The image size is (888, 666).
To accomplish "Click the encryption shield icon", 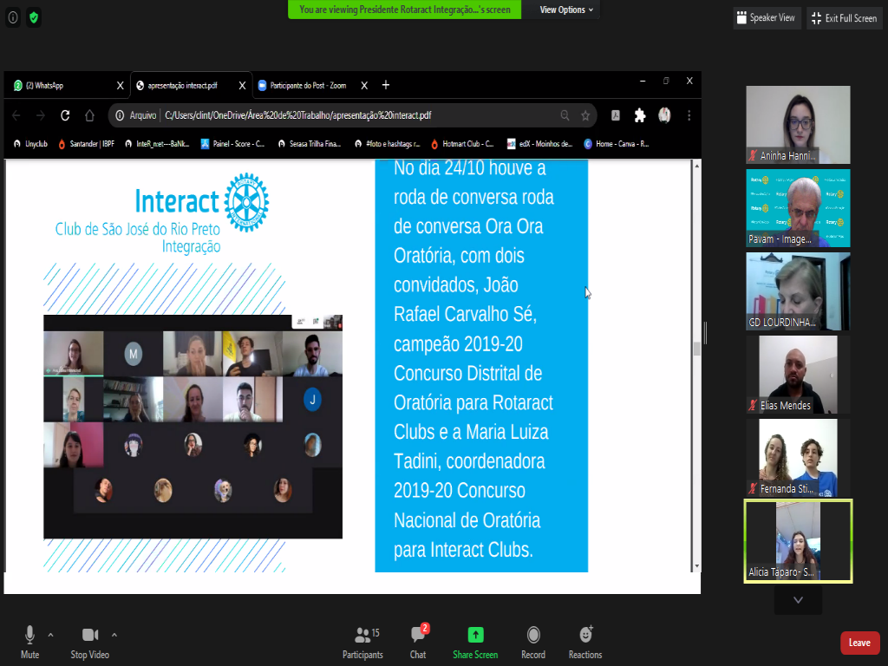I will click(34, 17).
